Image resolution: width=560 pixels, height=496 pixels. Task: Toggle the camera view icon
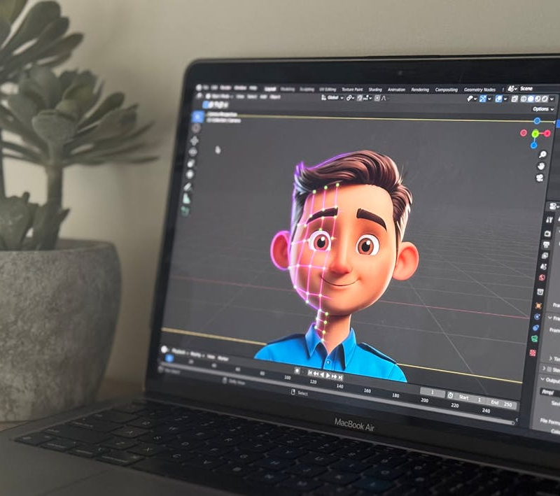tap(540, 178)
